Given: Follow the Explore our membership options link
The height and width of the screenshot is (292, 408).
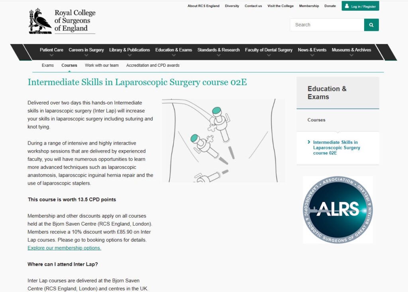Looking at the screenshot, I should pyautogui.click(x=64, y=248).
